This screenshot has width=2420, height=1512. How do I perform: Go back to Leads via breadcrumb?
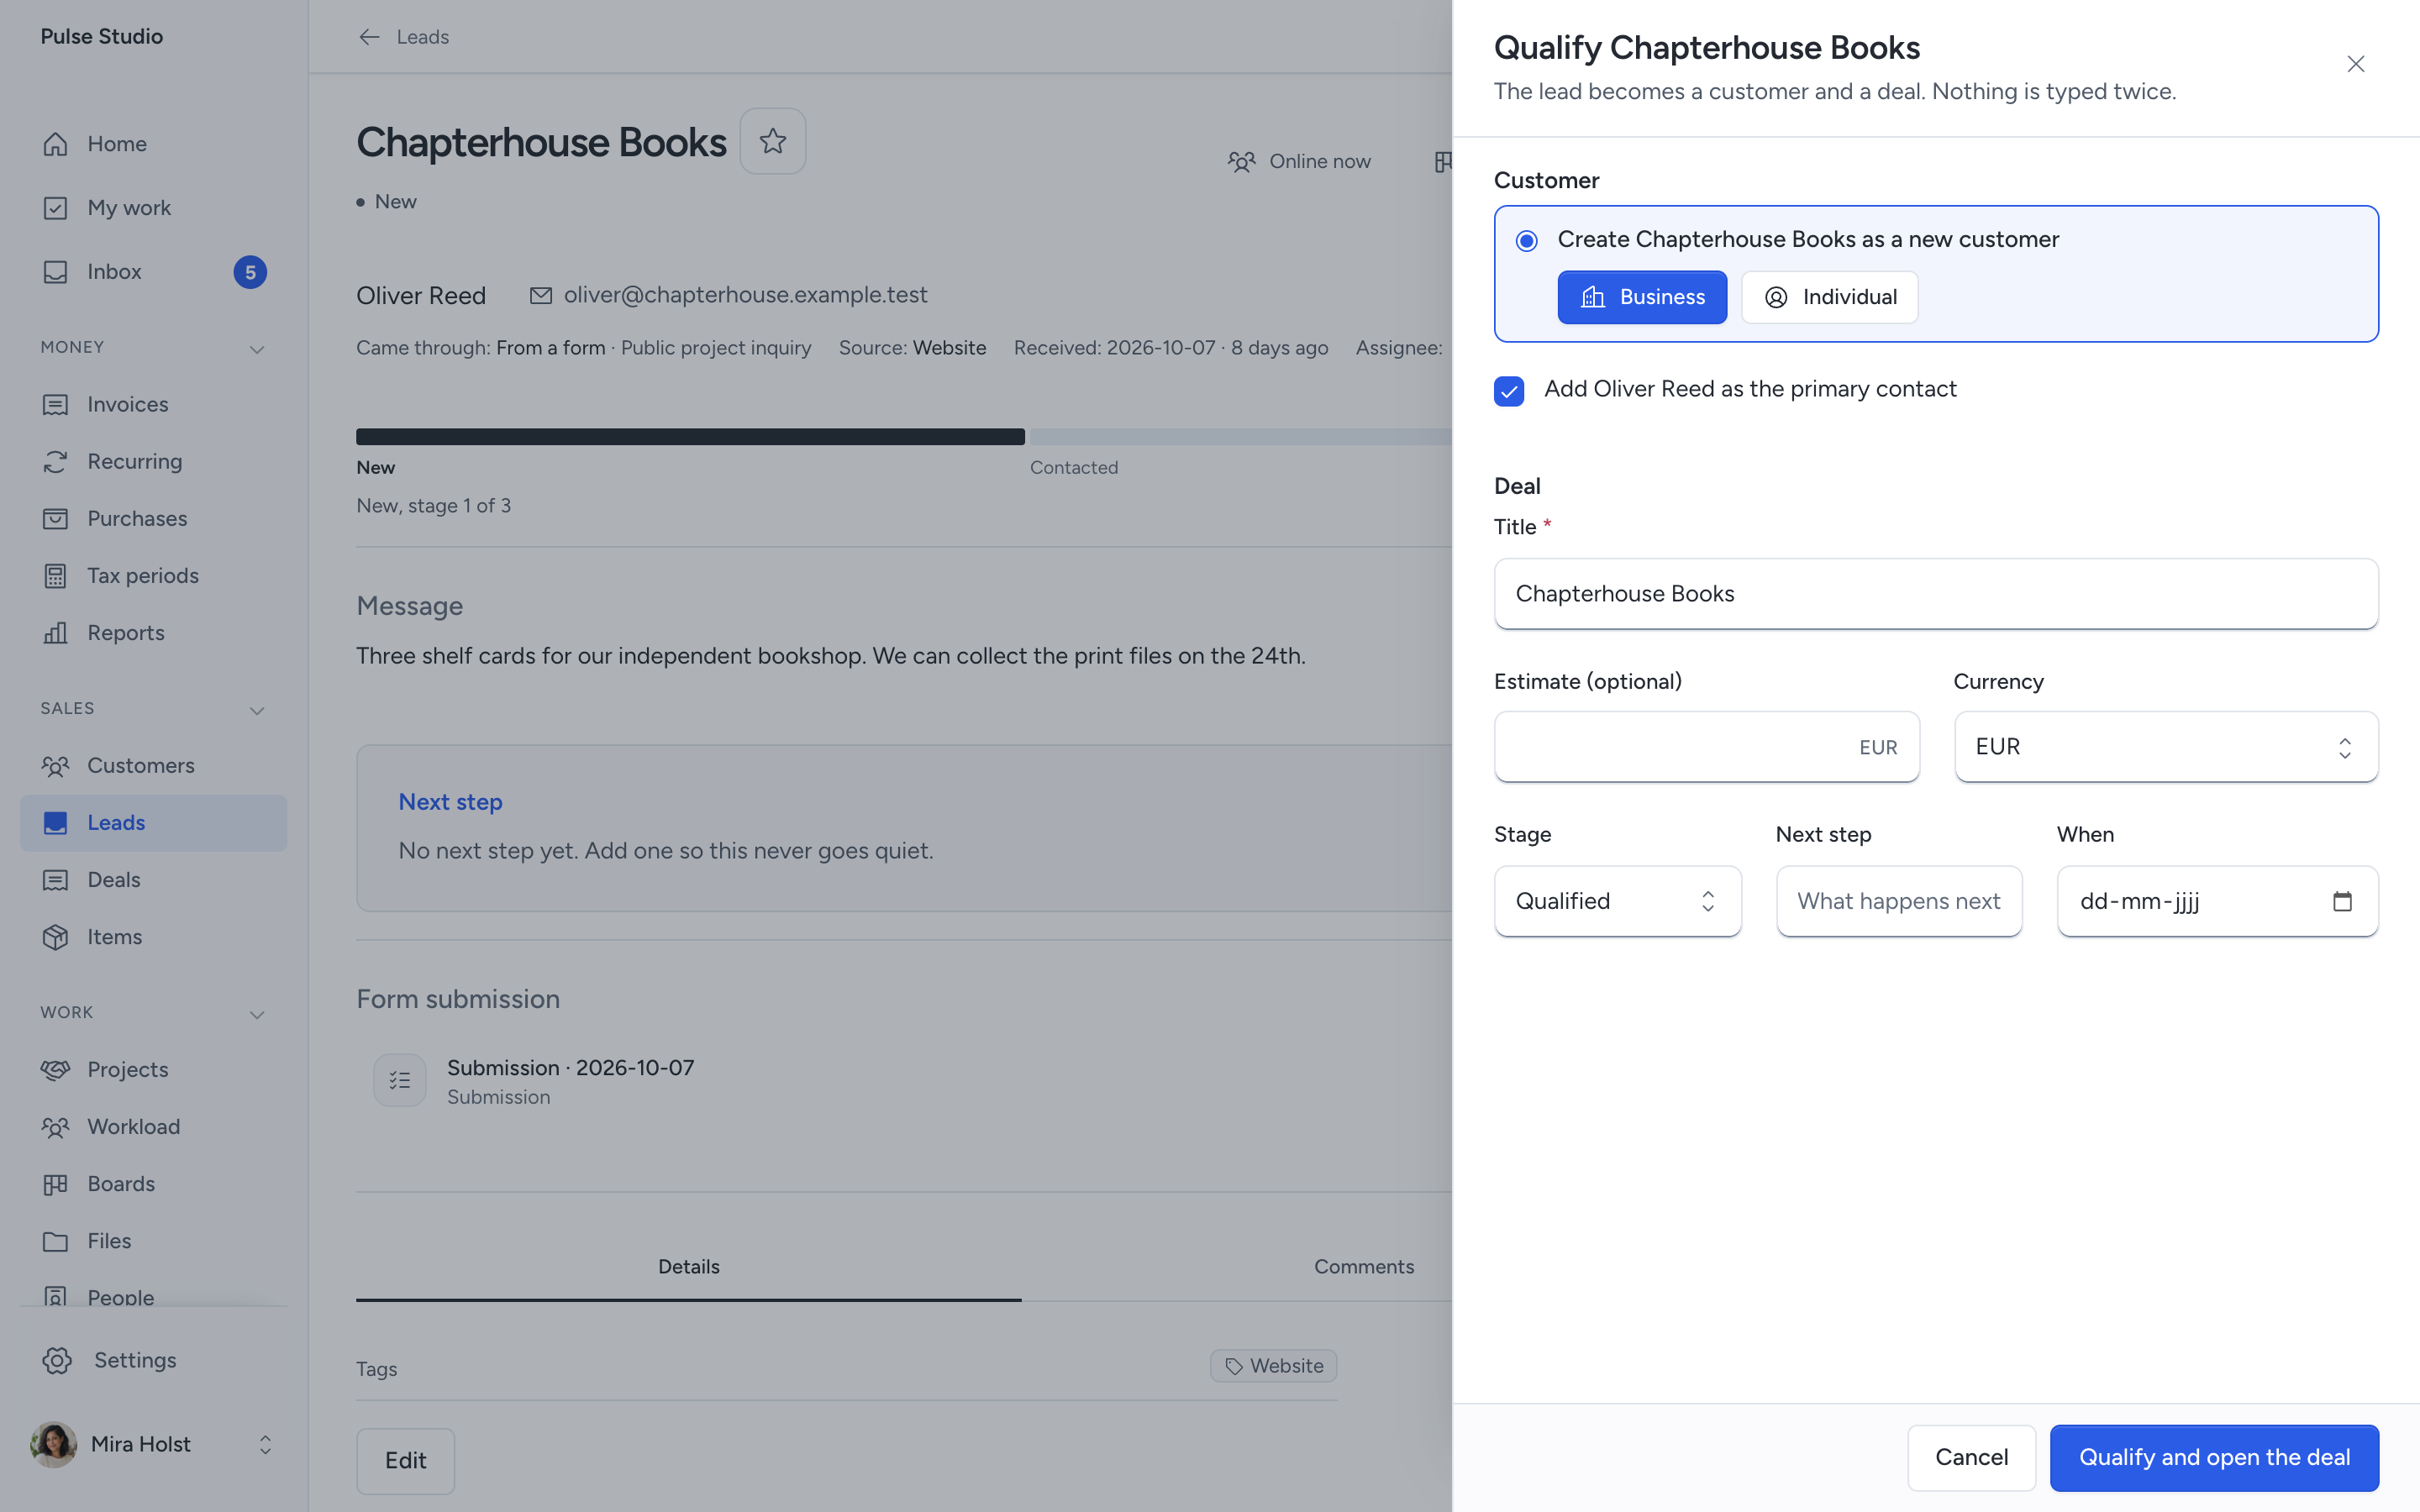[404, 37]
